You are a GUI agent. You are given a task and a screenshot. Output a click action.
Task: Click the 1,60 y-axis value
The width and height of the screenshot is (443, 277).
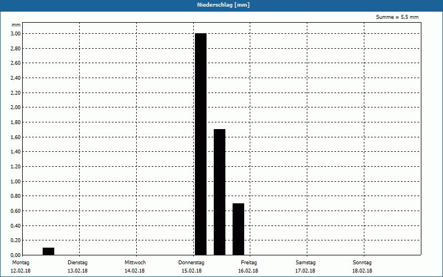click(16, 137)
